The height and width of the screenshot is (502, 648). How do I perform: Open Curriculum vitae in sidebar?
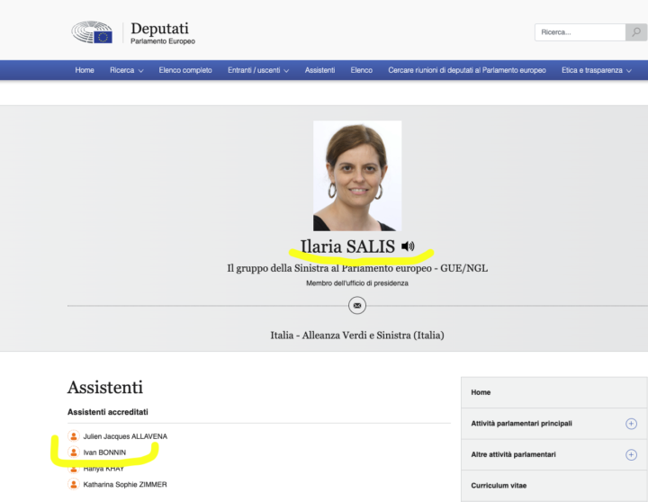[x=498, y=486]
